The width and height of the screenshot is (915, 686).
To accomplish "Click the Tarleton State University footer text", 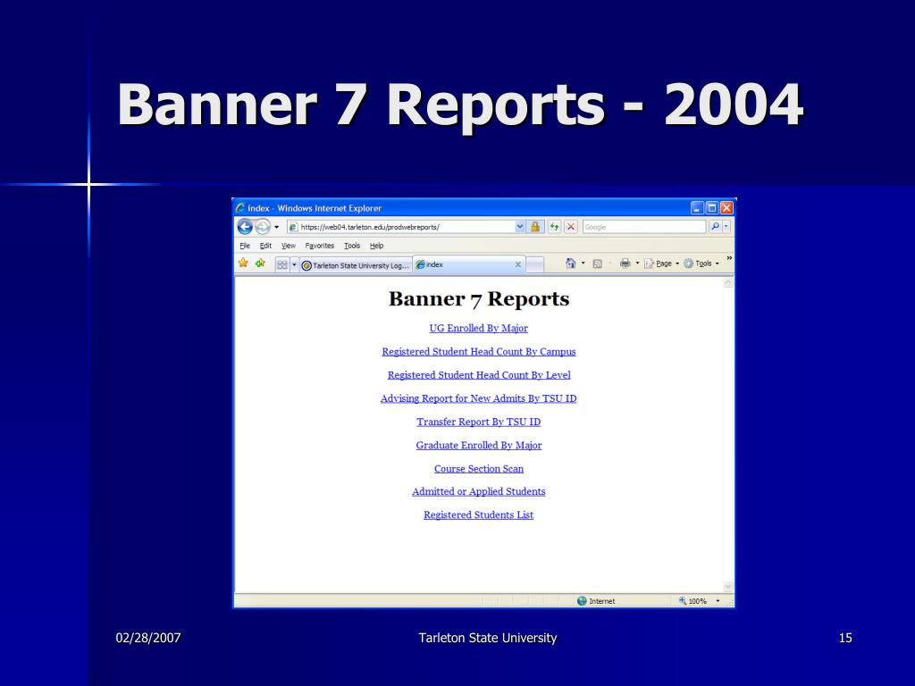I will [x=488, y=638].
